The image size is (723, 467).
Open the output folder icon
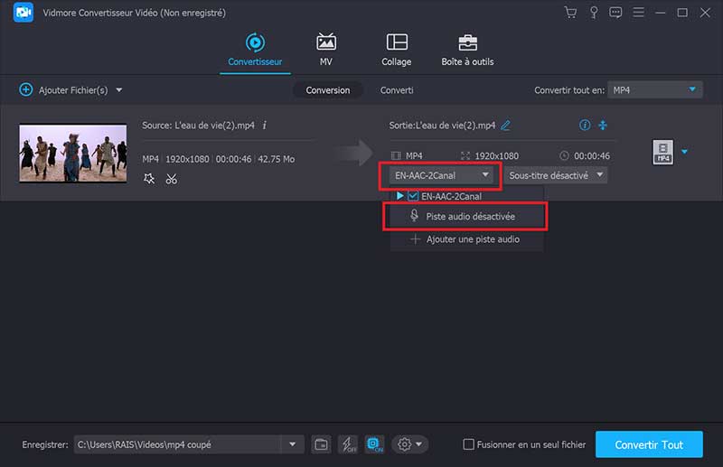tap(321, 444)
